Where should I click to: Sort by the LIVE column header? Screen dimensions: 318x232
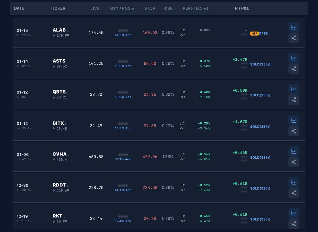[x=95, y=8]
